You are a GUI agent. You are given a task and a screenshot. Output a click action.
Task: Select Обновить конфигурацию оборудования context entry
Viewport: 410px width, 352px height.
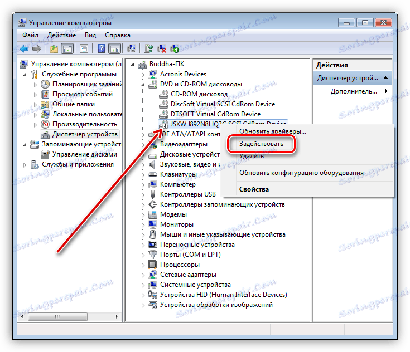coord(301,173)
